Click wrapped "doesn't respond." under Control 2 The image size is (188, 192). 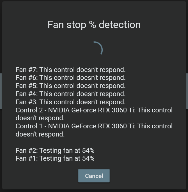coord(40,118)
